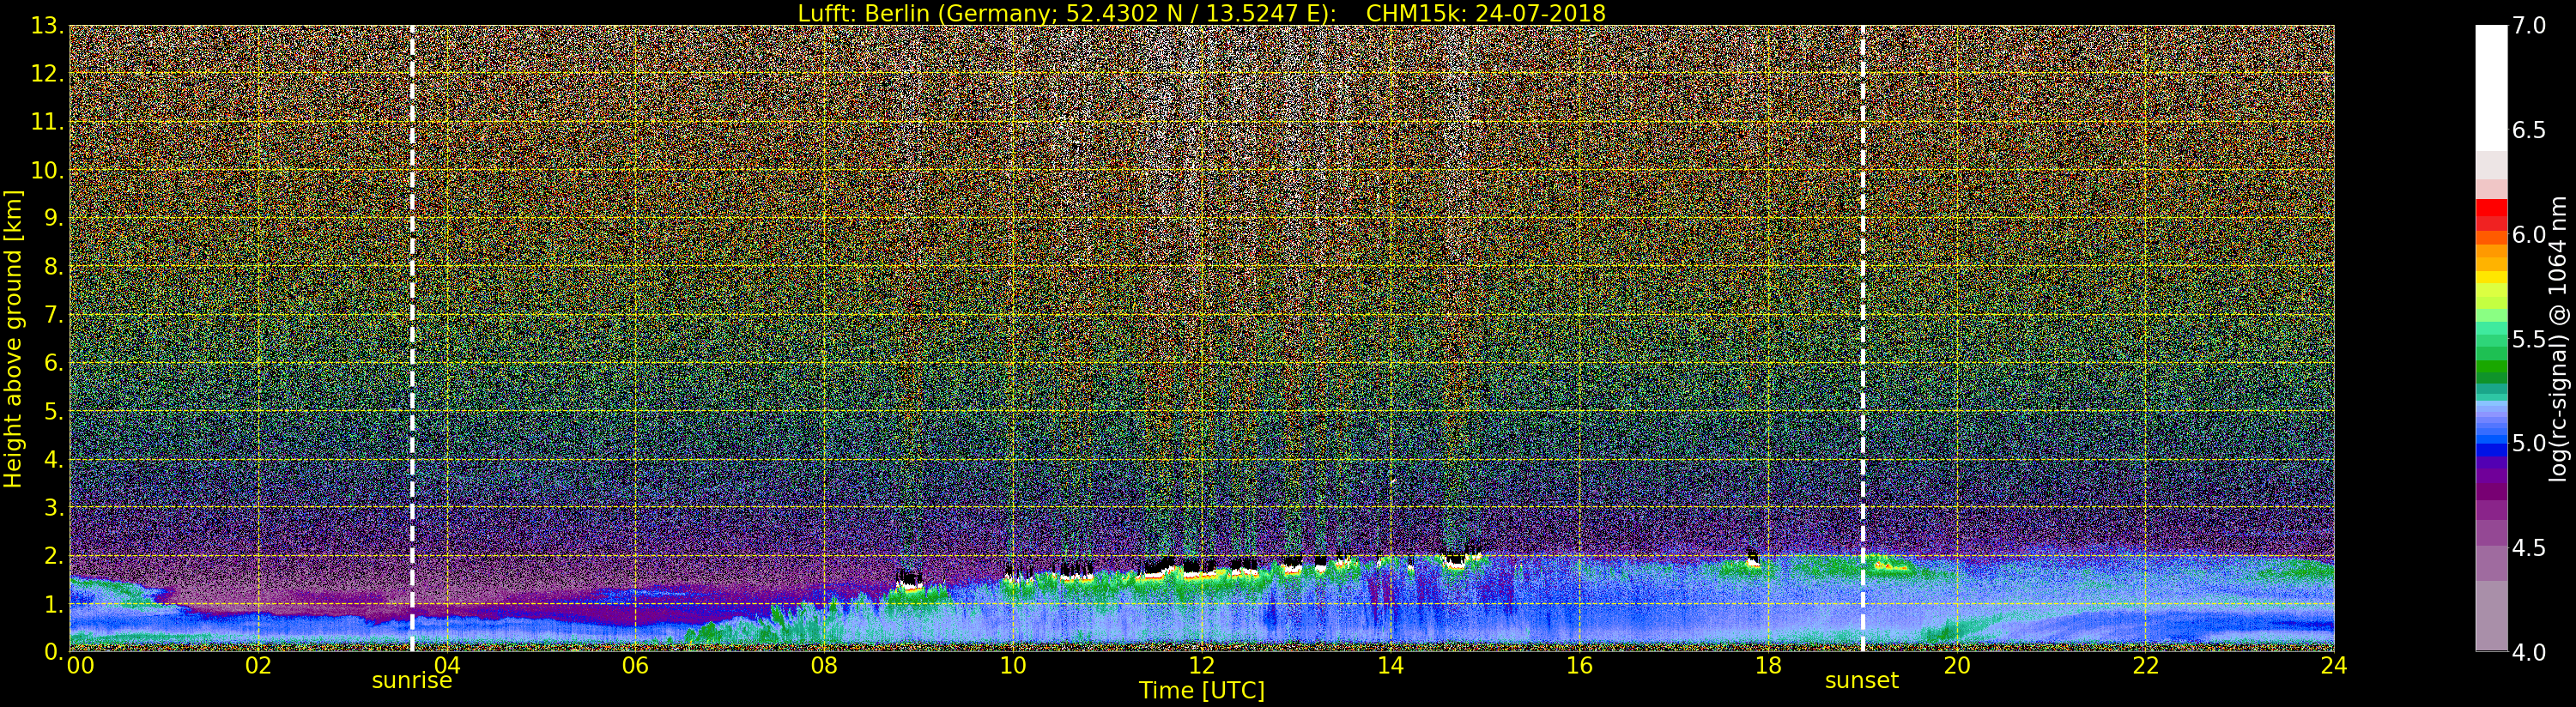Click the time axis tick label '08'

[824, 665]
